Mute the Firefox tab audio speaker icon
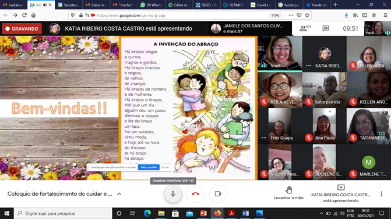391x219 pixels. point(45,5)
